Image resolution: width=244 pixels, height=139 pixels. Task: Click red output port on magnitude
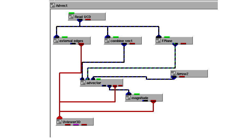153,101
